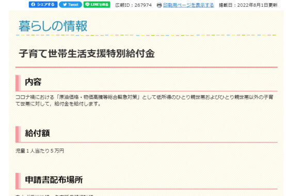Click the paragraph starting with コロナ禍における

[x=144, y=101]
